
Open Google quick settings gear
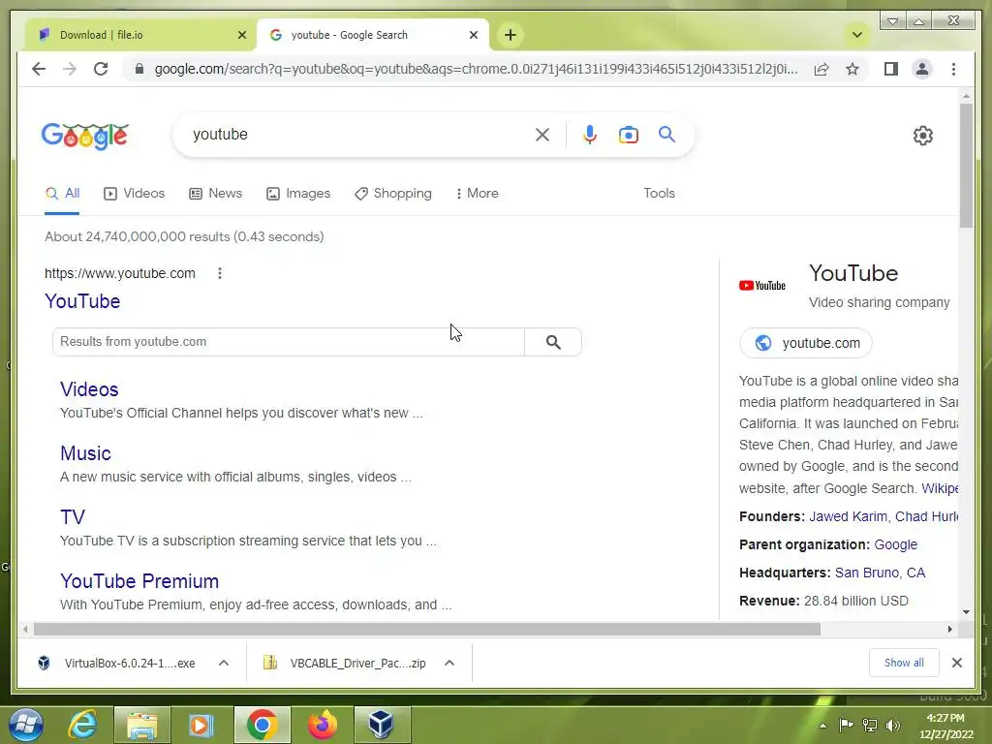click(x=923, y=136)
